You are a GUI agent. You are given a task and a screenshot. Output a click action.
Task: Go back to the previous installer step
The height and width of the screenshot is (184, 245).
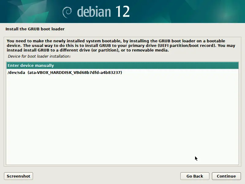click(x=195, y=176)
